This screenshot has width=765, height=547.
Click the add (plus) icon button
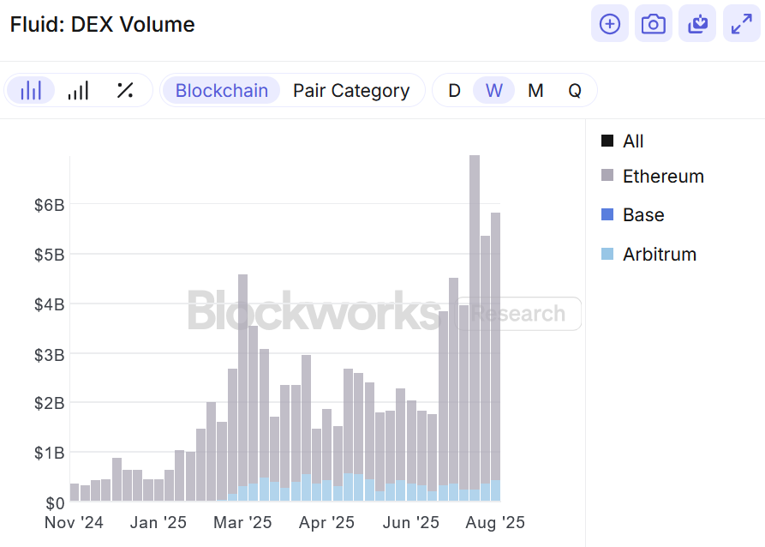(609, 24)
